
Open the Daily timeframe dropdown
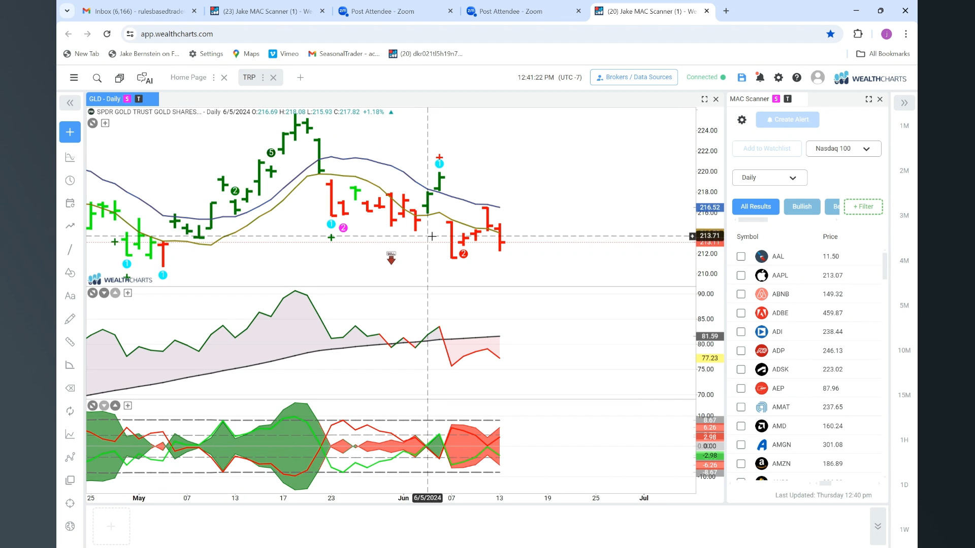[x=769, y=178]
